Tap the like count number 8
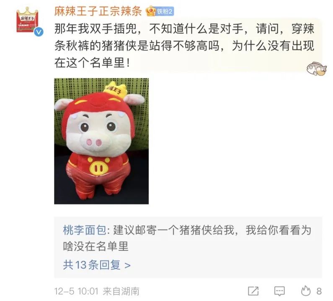Viewport: 333px width, 301px height. click(x=319, y=291)
